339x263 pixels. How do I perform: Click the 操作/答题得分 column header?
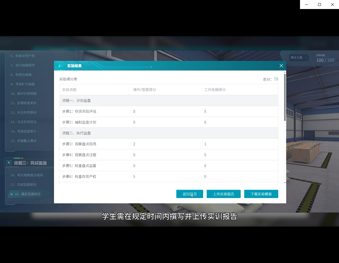point(145,90)
